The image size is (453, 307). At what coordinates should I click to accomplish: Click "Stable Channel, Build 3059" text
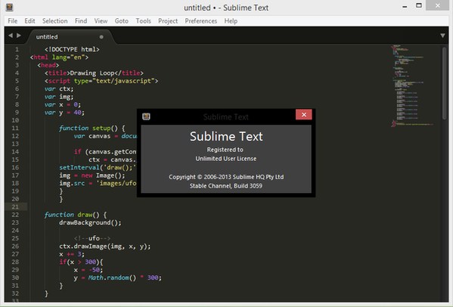[226, 186]
